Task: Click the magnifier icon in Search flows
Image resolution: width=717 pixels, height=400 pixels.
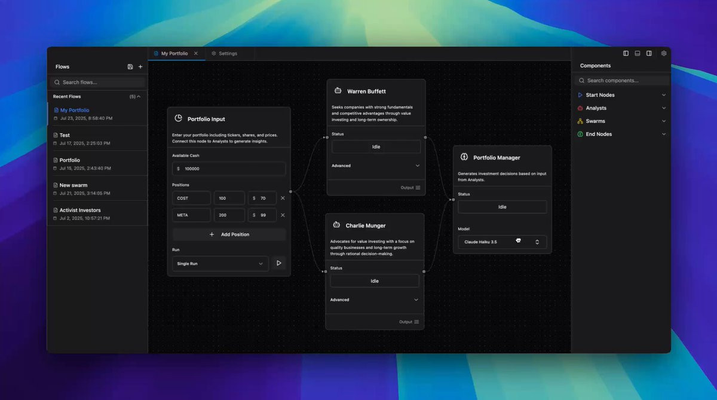Action: tap(57, 83)
